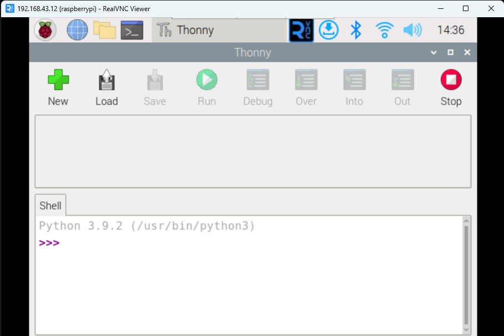This screenshot has height=336, width=504.
Task: Open the Bluetooth panel menu
Action: pyautogui.click(x=356, y=30)
